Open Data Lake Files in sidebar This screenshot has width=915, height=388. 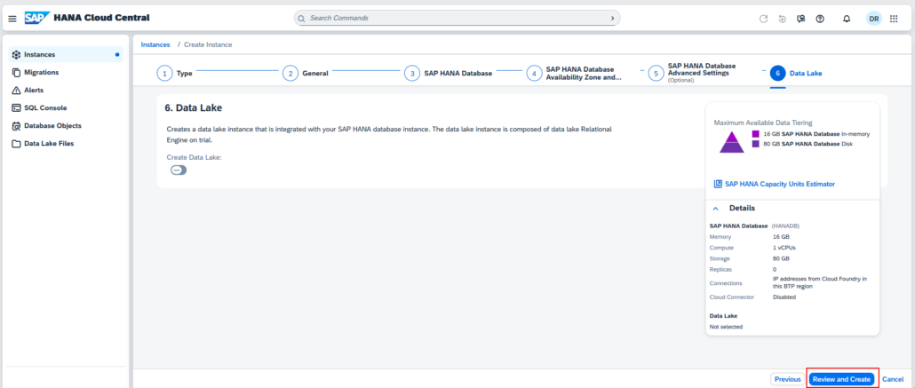pos(66,144)
